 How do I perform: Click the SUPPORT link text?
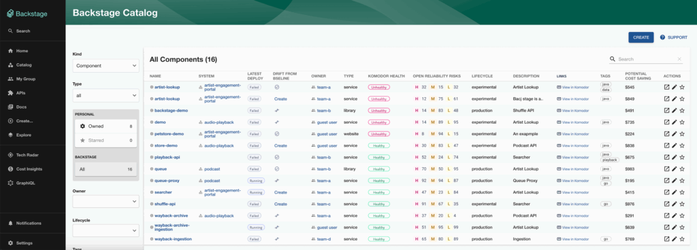click(x=677, y=37)
